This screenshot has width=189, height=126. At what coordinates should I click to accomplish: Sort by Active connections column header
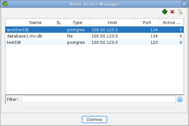[x=171, y=22]
